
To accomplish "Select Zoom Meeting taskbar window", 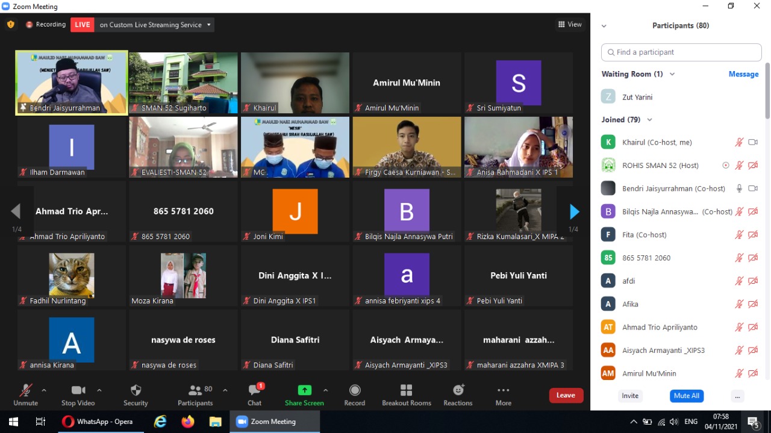I will point(274,422).
